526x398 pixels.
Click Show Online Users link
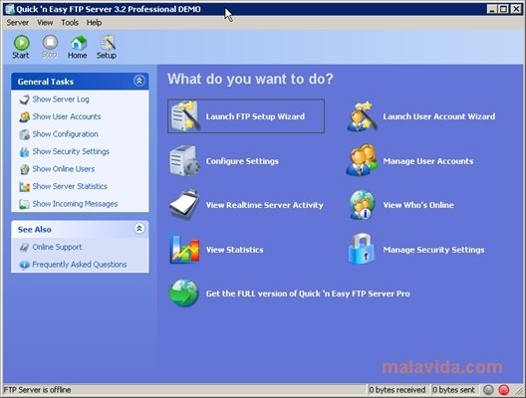tap(64, 169)
